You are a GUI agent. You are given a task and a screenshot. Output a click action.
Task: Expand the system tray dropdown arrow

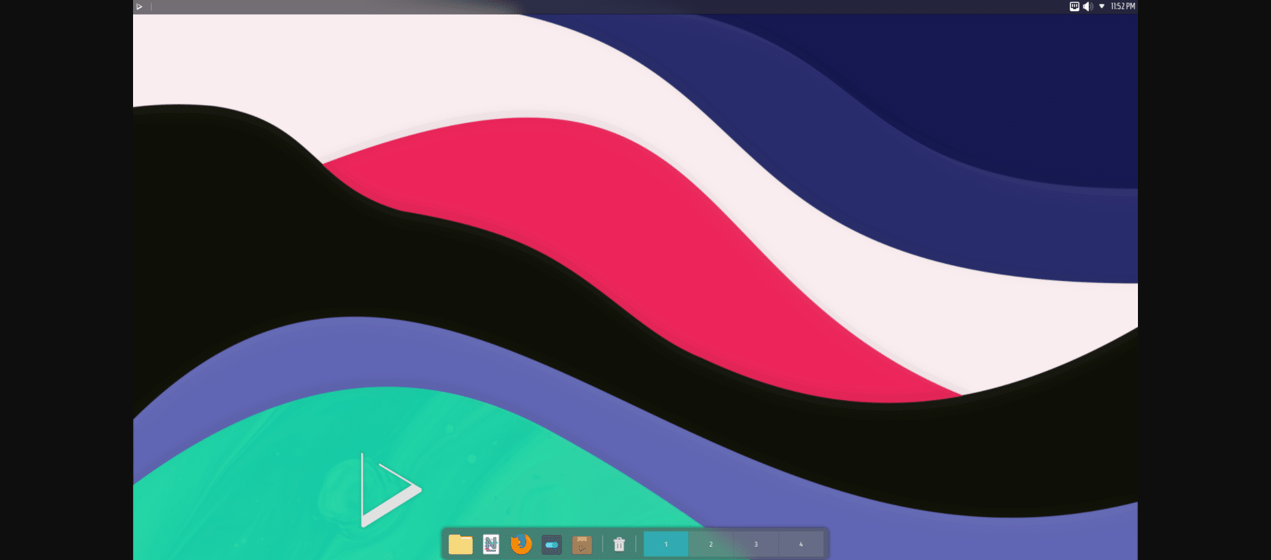tap(1102, 7)
